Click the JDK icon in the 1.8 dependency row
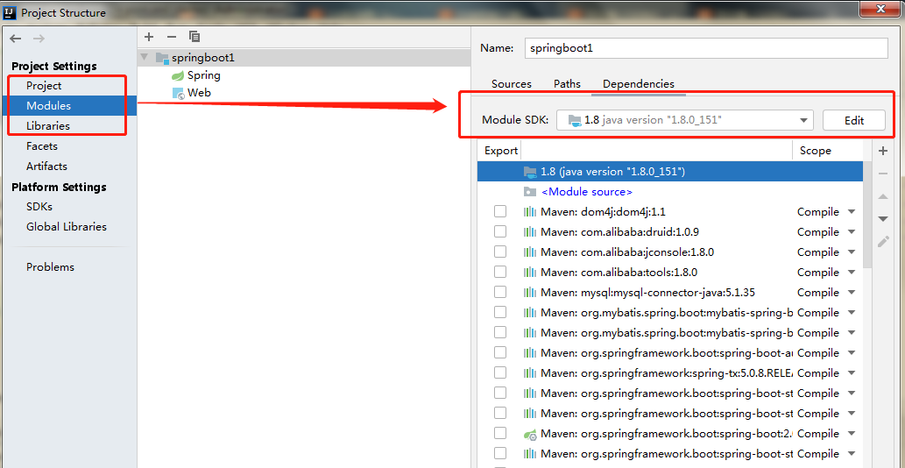905x468 pixels. [x=529, y=172]
